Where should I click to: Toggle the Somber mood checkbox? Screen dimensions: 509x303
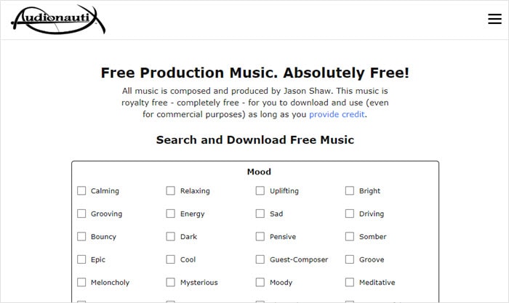pos(350,237)
